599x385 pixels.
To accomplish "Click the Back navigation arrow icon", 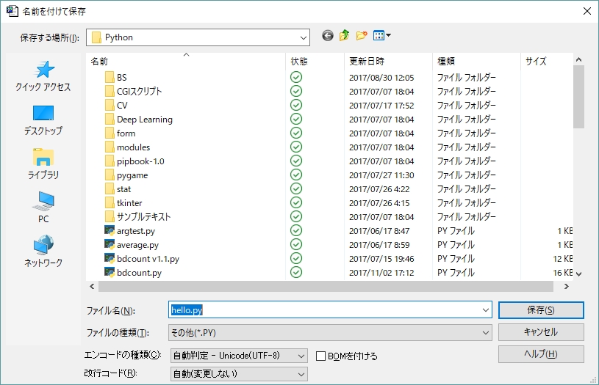I will [x=328, y=36].
